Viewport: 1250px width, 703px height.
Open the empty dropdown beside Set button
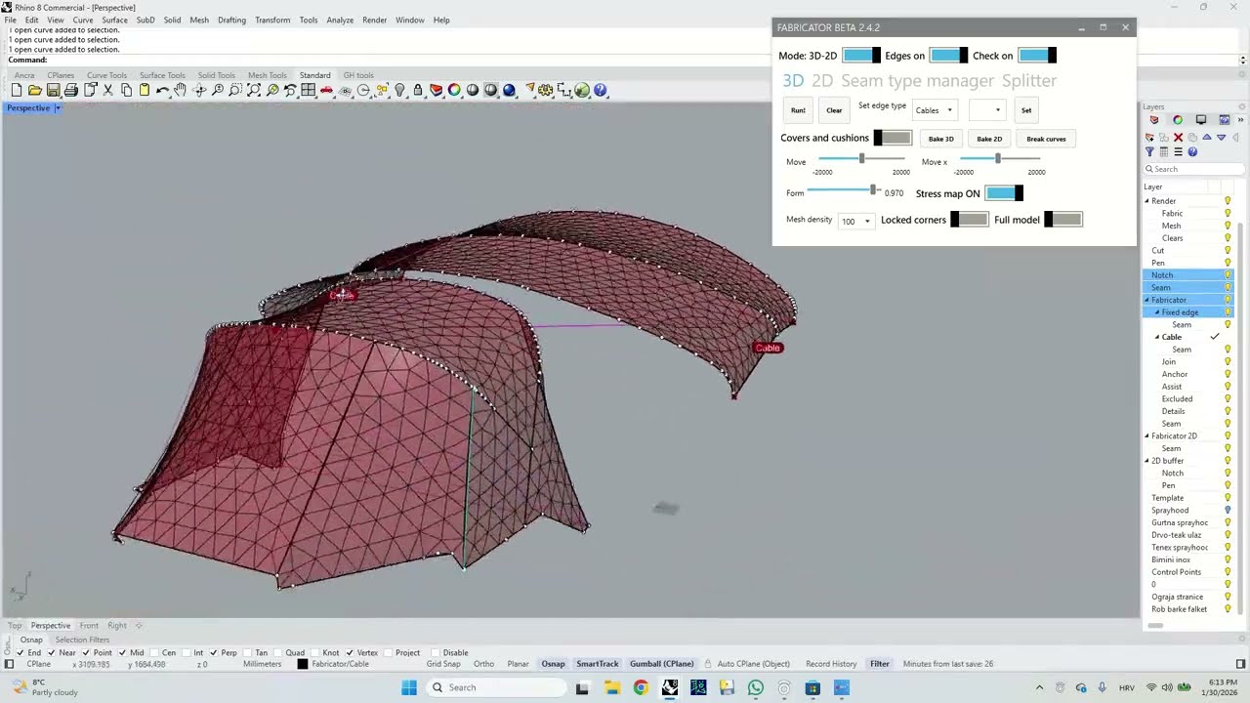(986, 110)
